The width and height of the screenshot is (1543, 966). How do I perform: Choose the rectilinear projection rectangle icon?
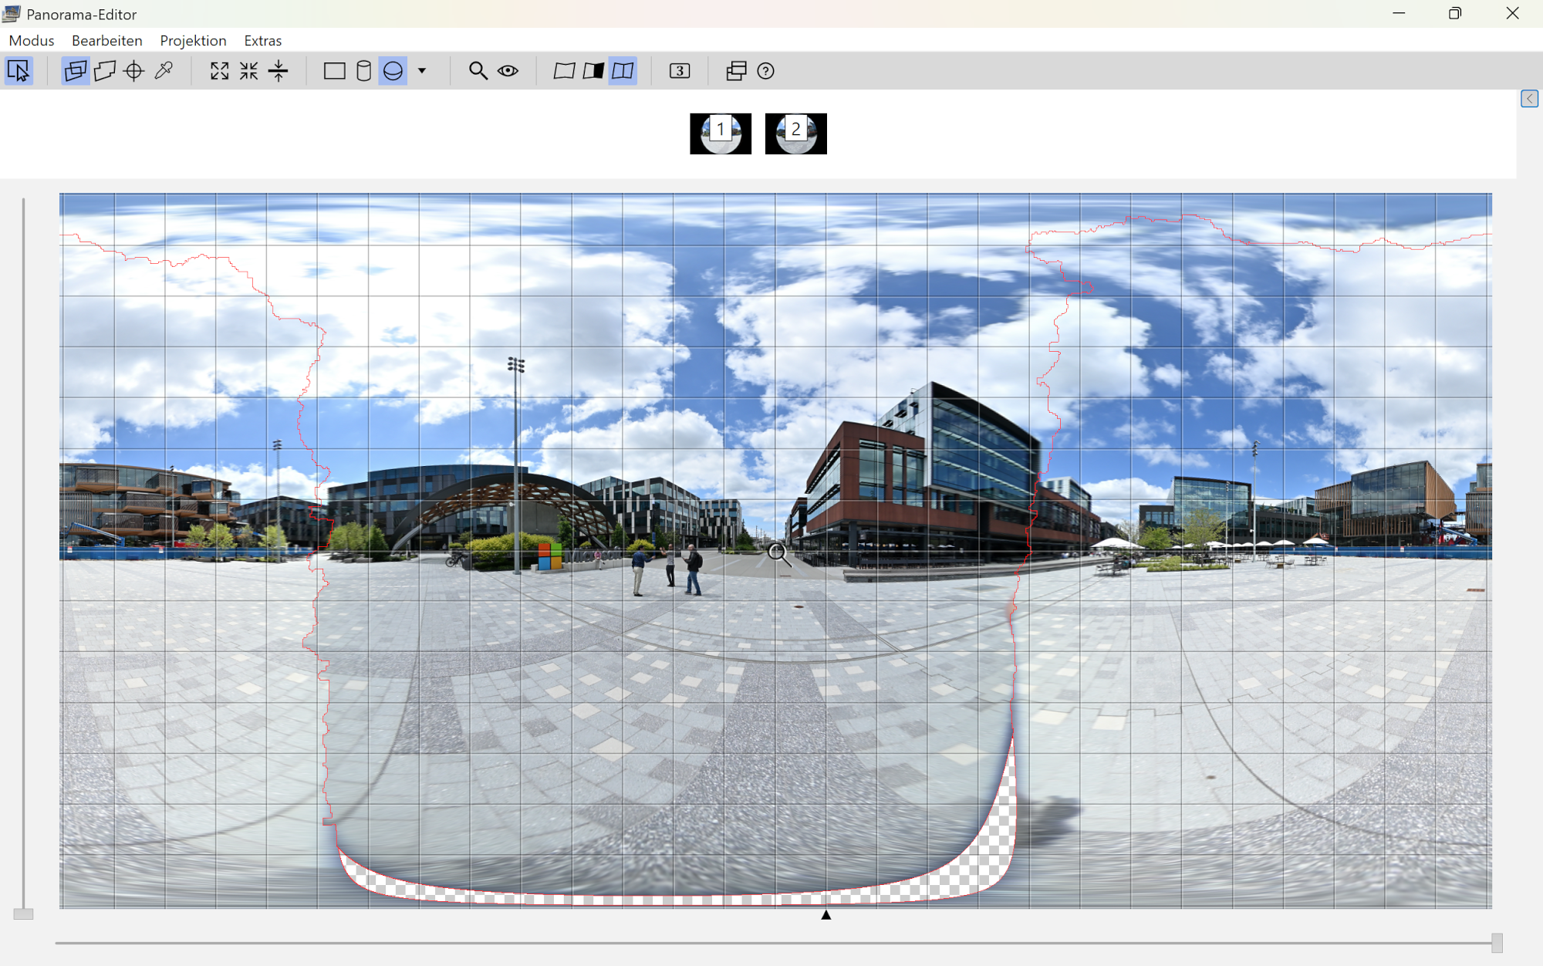tap(334, 71)
